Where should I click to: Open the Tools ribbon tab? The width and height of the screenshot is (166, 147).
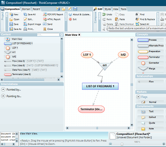123,9
